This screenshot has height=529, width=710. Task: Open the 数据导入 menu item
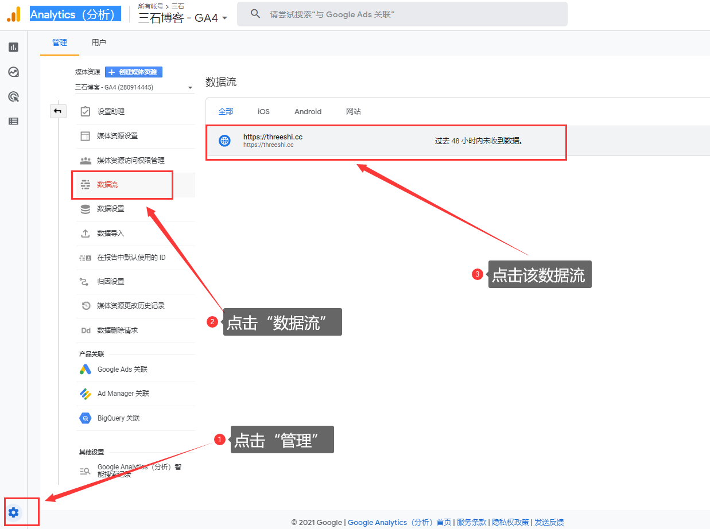pos(135,234)
